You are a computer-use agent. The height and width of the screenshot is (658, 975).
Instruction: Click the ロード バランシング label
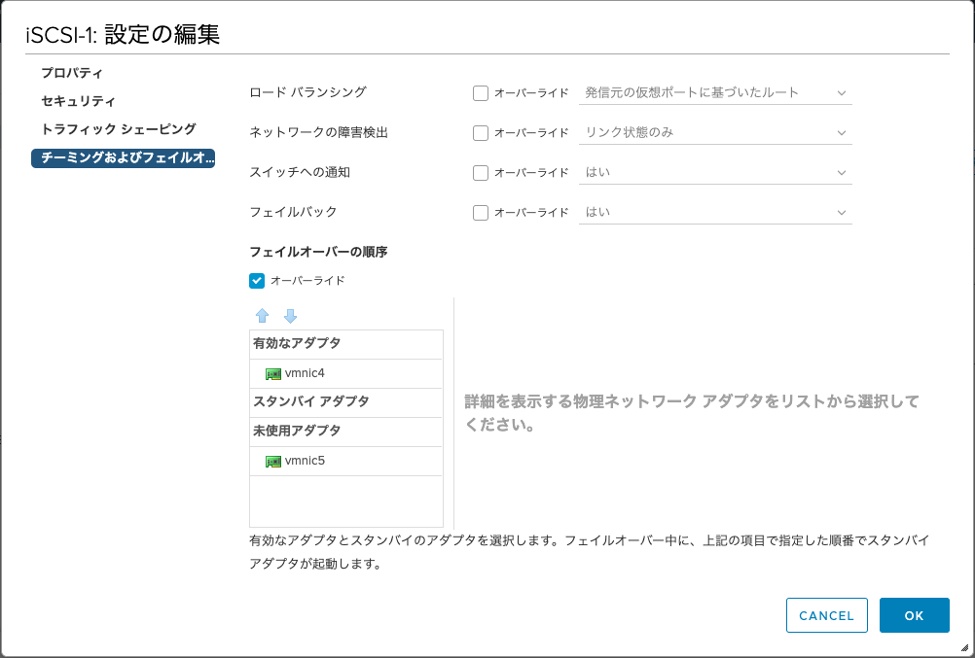coord(307,92)
